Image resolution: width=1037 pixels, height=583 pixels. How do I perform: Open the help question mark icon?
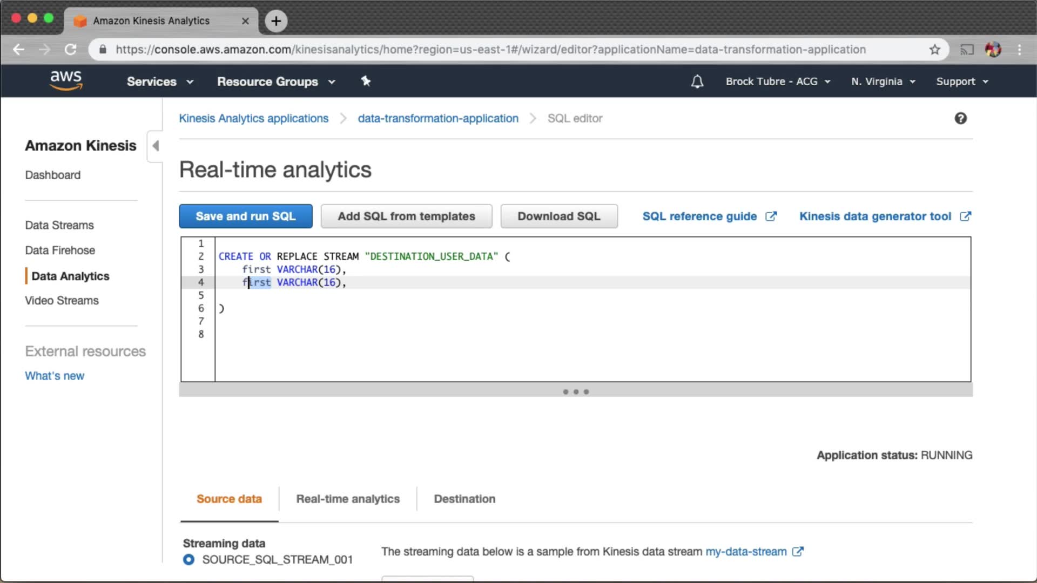click(960, 118)
